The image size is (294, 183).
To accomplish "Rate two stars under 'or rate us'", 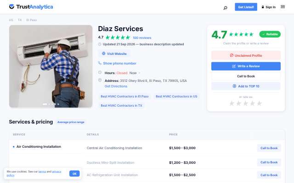I will point(238,103).
